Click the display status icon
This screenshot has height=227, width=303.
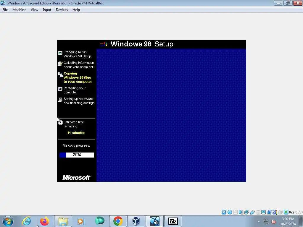pyautogui.click(x=263, y=212)
